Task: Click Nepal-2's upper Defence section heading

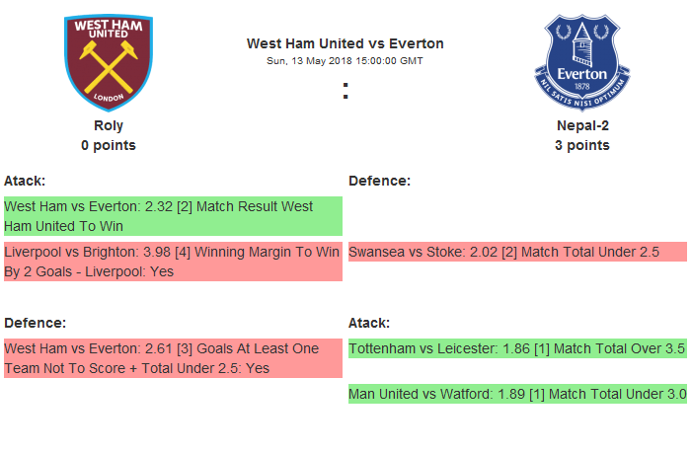Action: click(379, 181)
